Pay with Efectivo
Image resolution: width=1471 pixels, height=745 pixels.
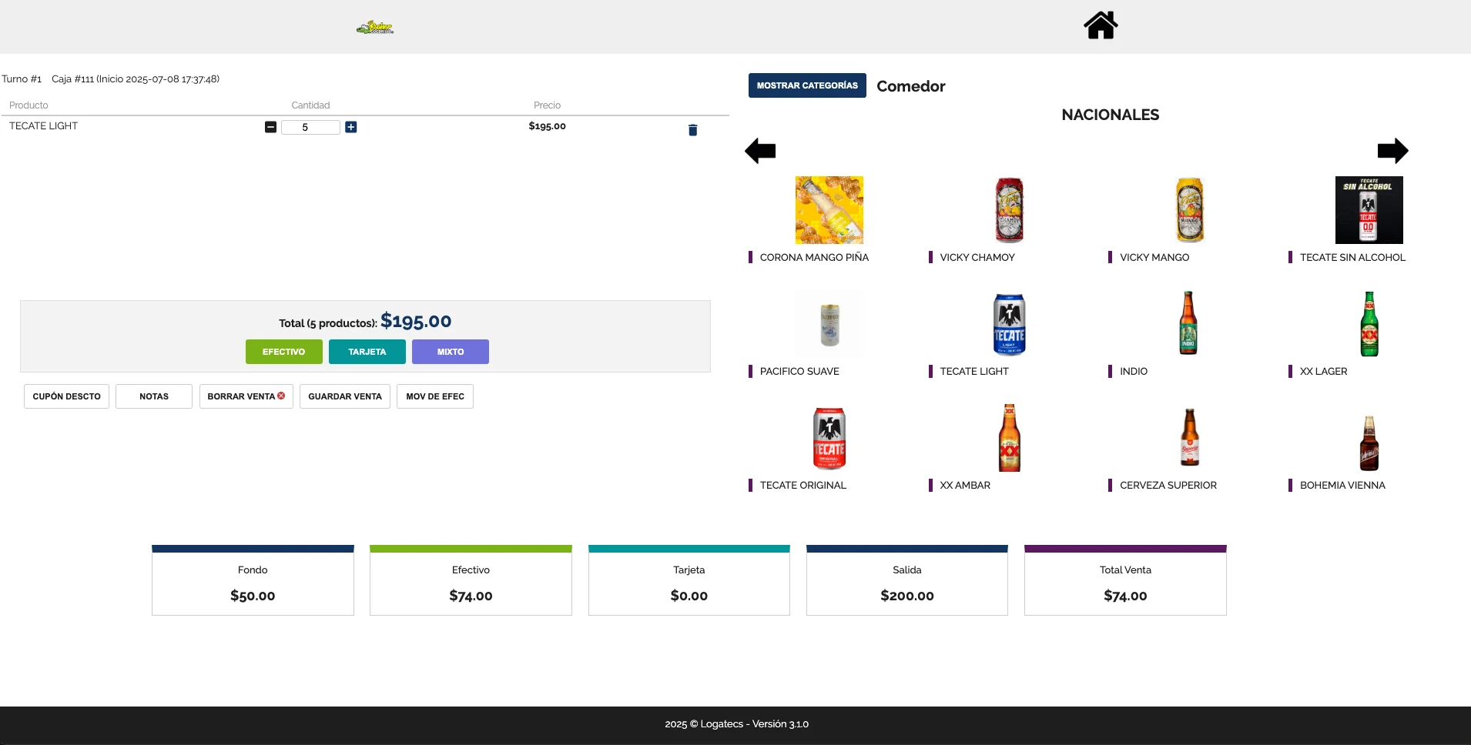283,352
